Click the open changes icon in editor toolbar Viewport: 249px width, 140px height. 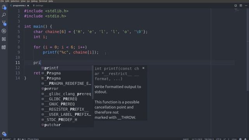point(235,5)
